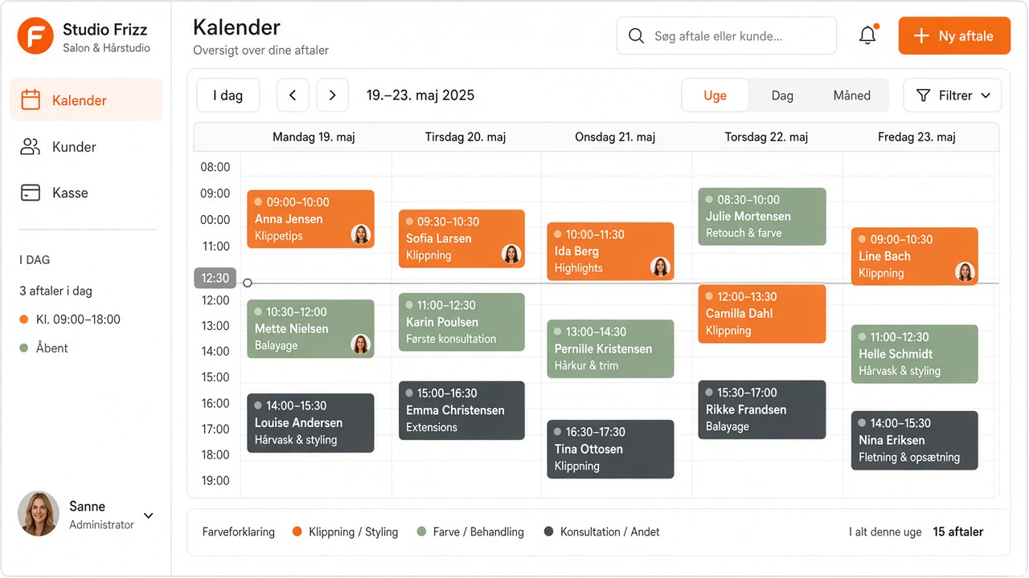
Task: Switch to Måned view
Action: click(852, 96)
